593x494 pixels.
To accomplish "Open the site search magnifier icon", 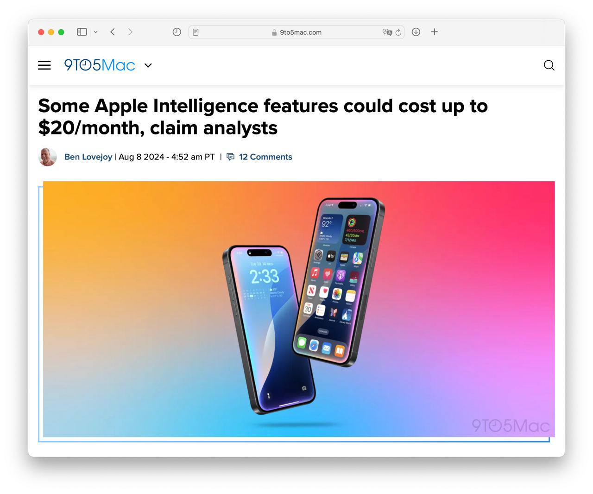I will [x=549, y=65].
